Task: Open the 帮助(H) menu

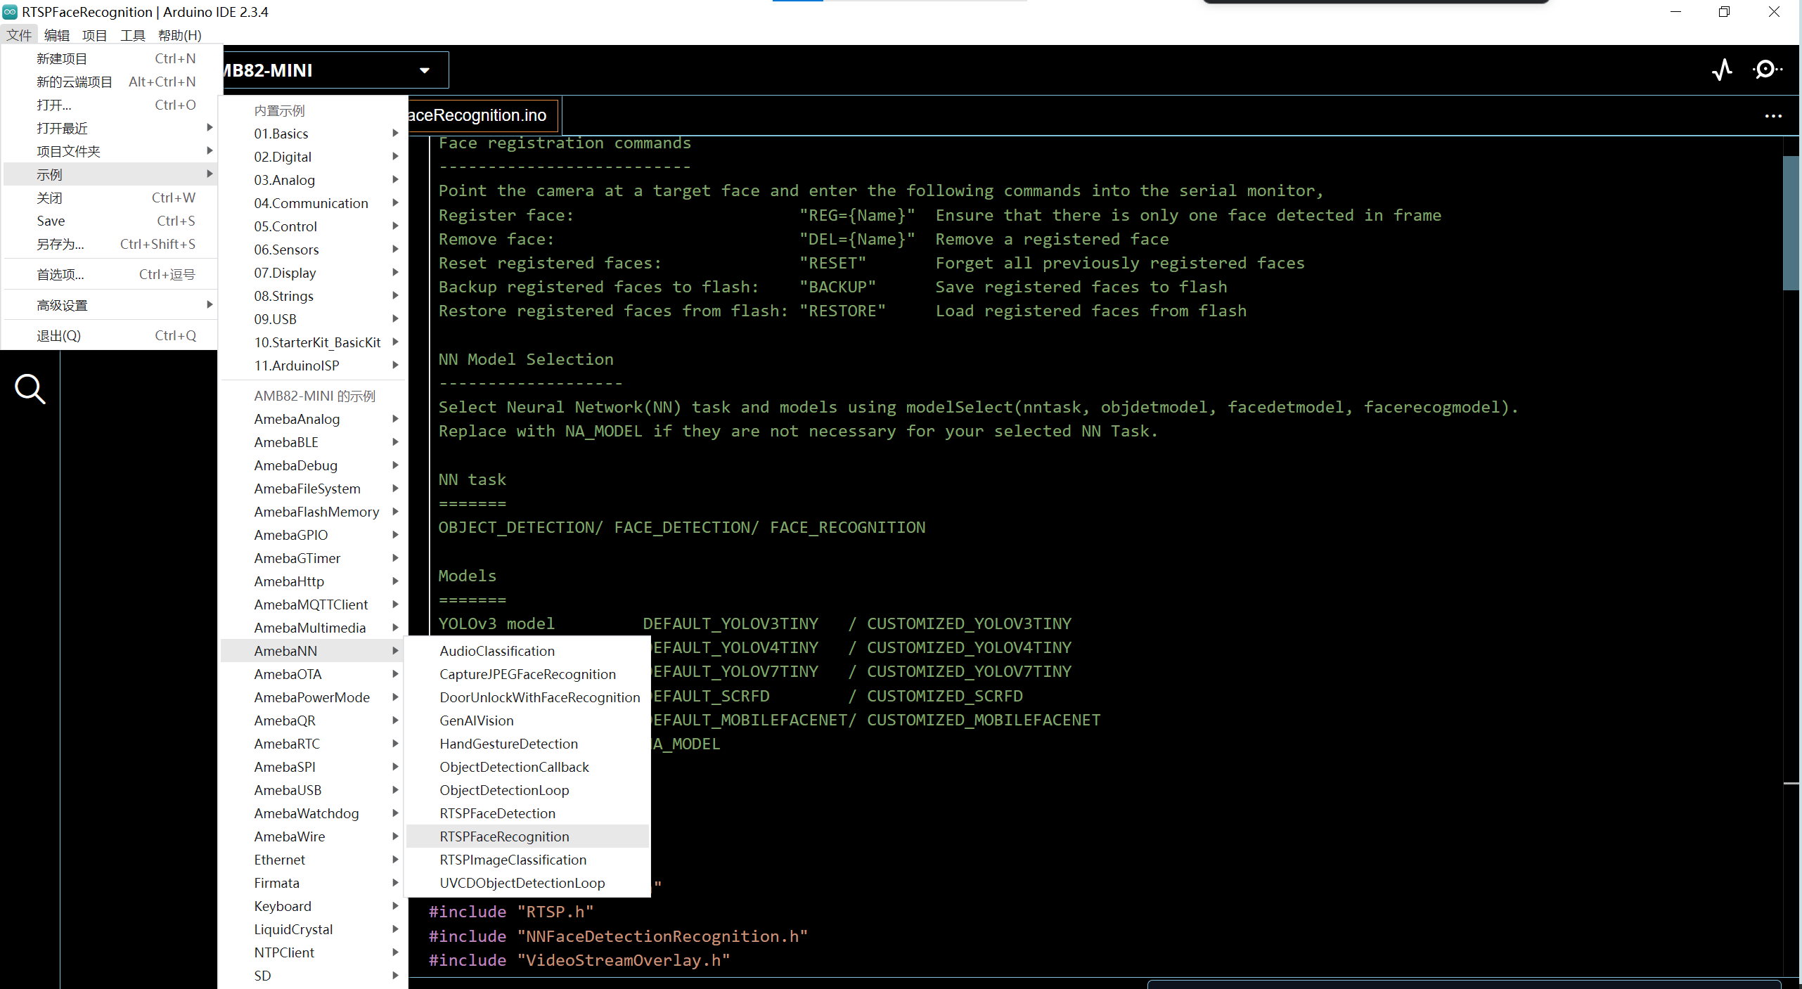Action: click(x=180, y=35)
